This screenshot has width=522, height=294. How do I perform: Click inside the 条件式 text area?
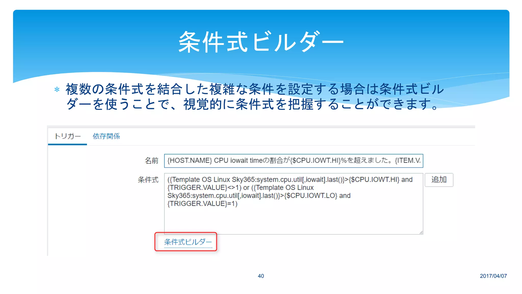(x=294, y=204)
